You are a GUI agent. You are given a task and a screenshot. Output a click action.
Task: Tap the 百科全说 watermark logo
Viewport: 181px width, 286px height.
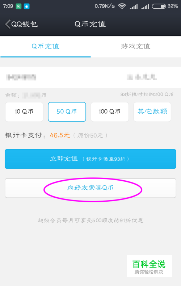pyautogui.click(x=149, y=266)
